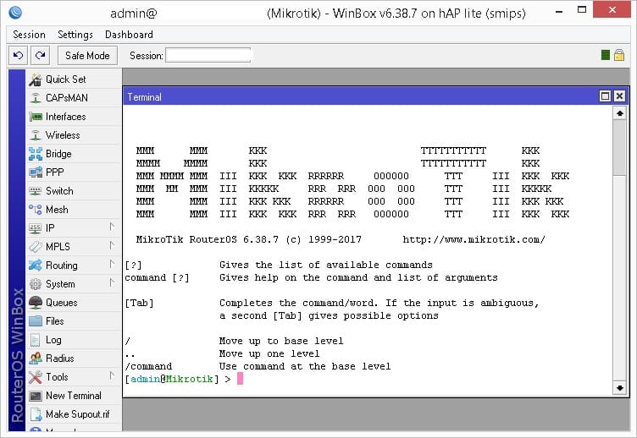Open the Log document icon
Screen dimensions: 637x438
(36, 340)
